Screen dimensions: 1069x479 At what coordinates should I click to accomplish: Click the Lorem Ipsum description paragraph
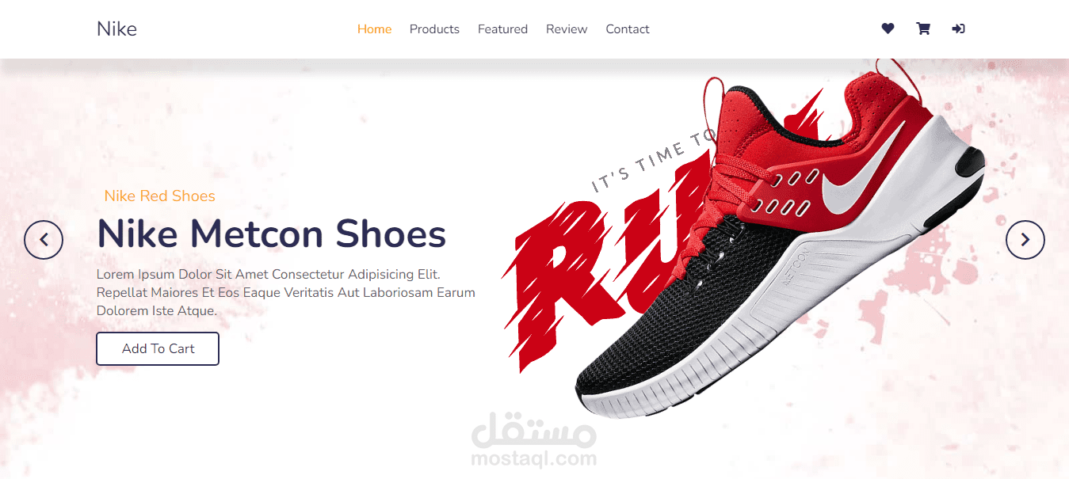tap(286, 292)
